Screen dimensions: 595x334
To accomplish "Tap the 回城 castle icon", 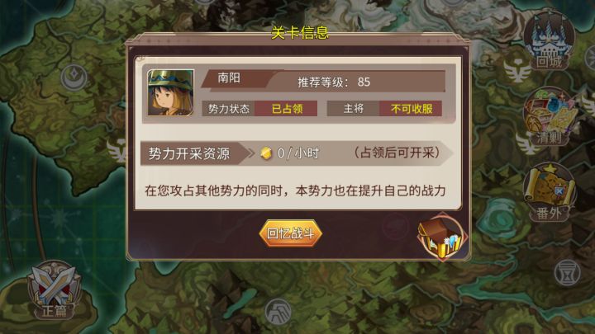I will tap(549, 41).
